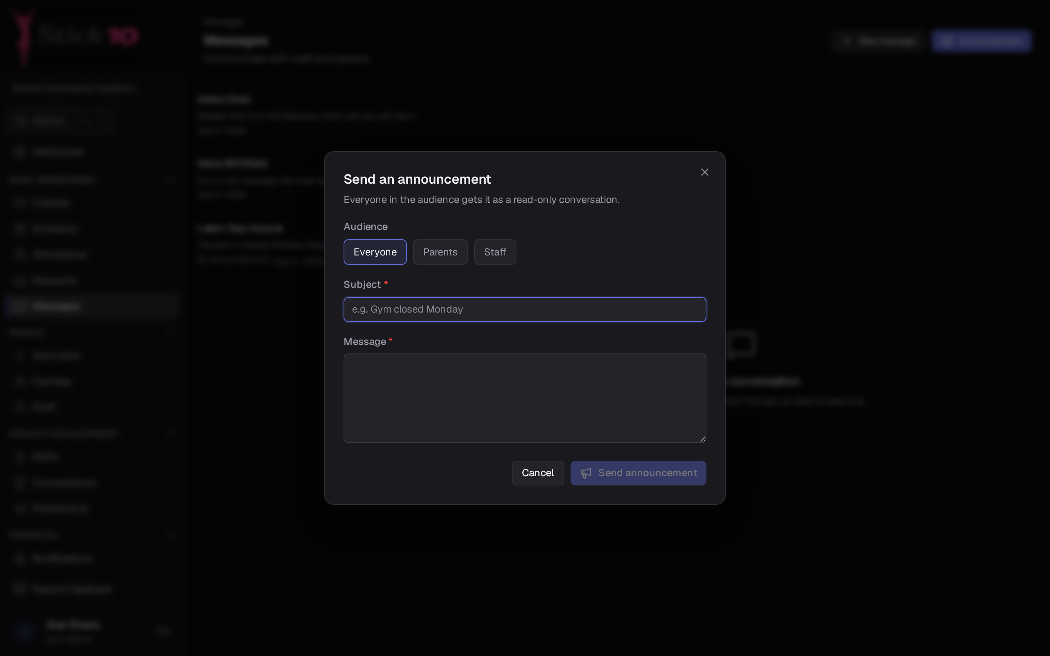Select the Everyone audience option
The height and width of the screenshot is (656, 1050).
click(375, 252)
